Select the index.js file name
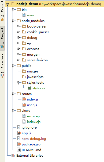The image size is (104, 162). coord(33,99)
